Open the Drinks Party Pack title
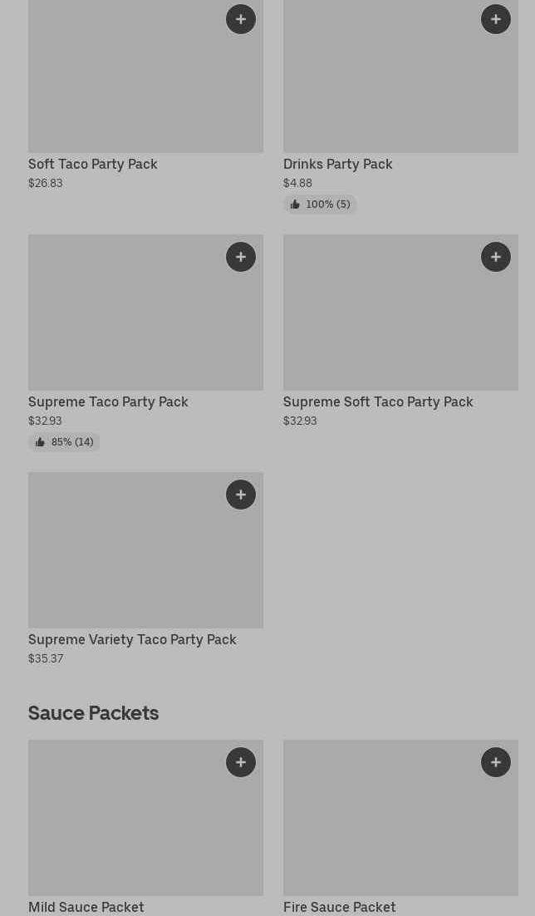535x916 pixels. coord(337,164)
